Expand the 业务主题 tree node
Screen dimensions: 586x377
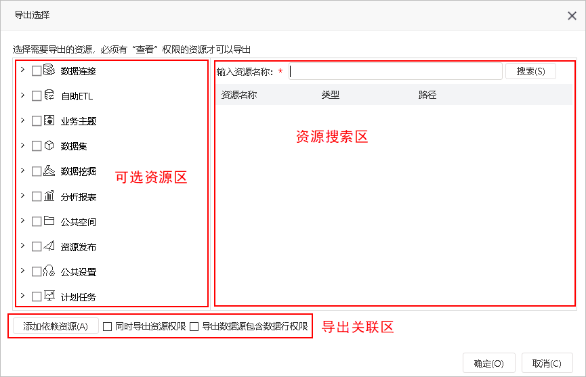coord(23,120)
